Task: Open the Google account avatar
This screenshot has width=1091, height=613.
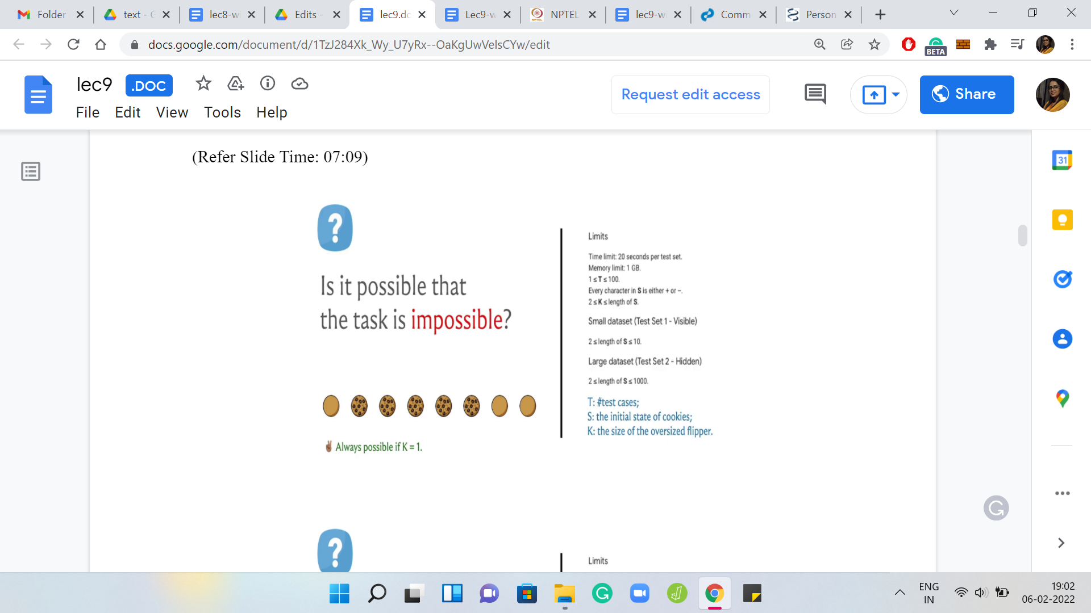Action: pos(1052,95)
